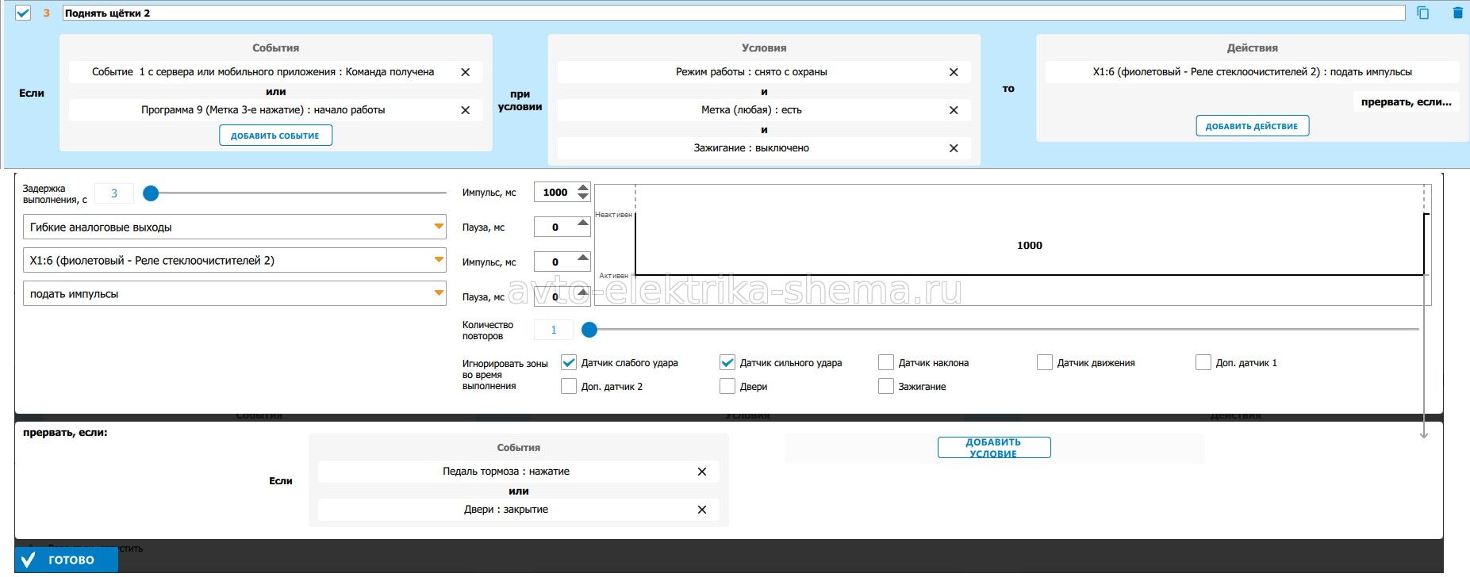The image size is (1470, 577).
Task: Remove the 'Педаль тормоза: нажатие' event
Action: (x=701, y=472)
